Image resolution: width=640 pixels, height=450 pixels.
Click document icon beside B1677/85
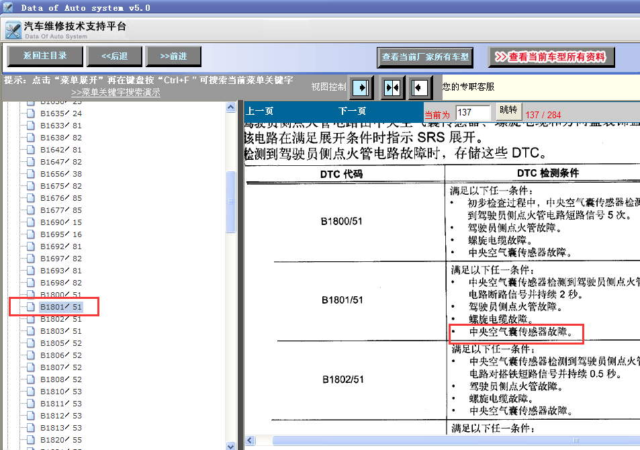[x=31, y=210]
